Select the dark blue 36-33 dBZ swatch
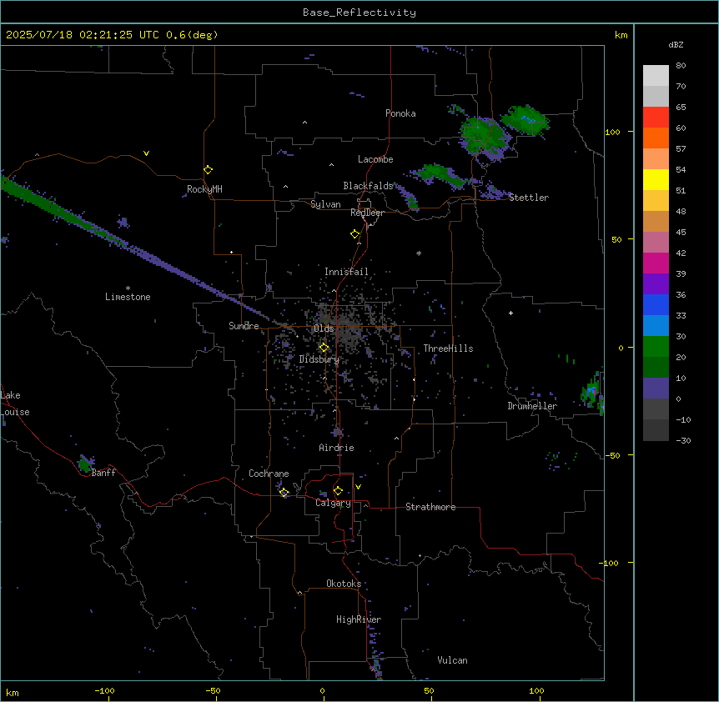 656,304
